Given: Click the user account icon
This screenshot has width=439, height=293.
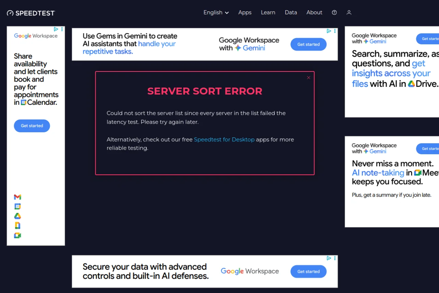Looking at the screenshot, I should tap(349, 12).
